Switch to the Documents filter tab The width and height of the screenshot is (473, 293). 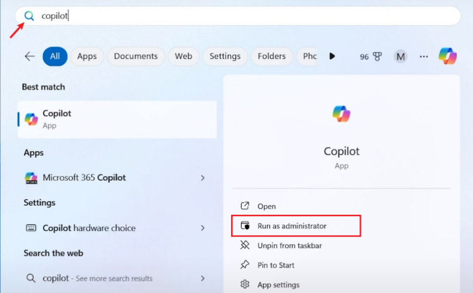click(x=136, y=56)
